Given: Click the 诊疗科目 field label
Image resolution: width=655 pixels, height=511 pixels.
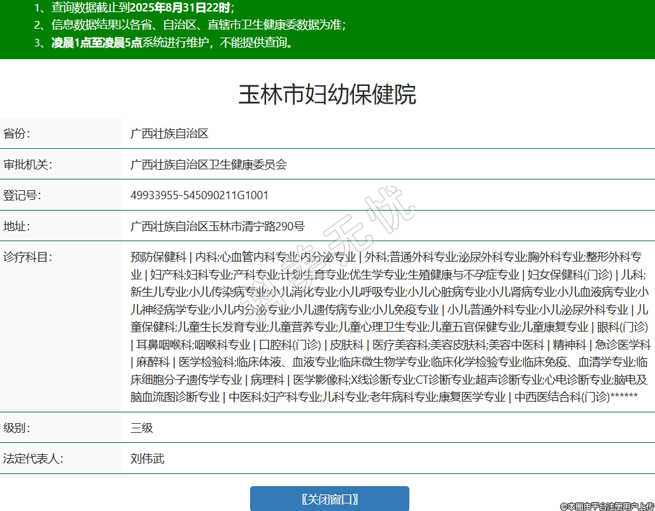Looking at the screenshot, I should pos(27,257).
